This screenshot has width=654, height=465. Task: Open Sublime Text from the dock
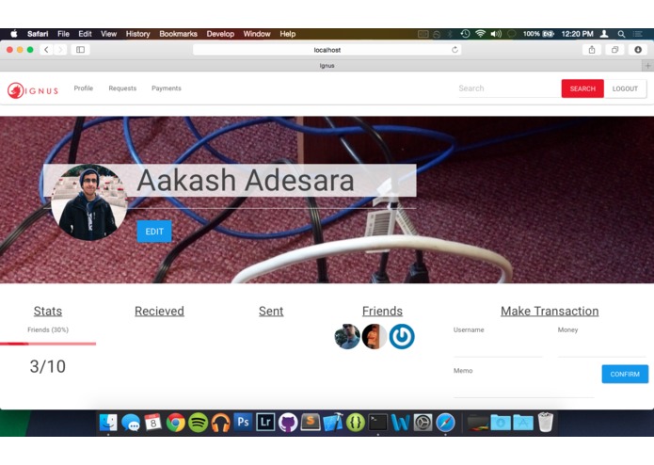click(311, 423)
